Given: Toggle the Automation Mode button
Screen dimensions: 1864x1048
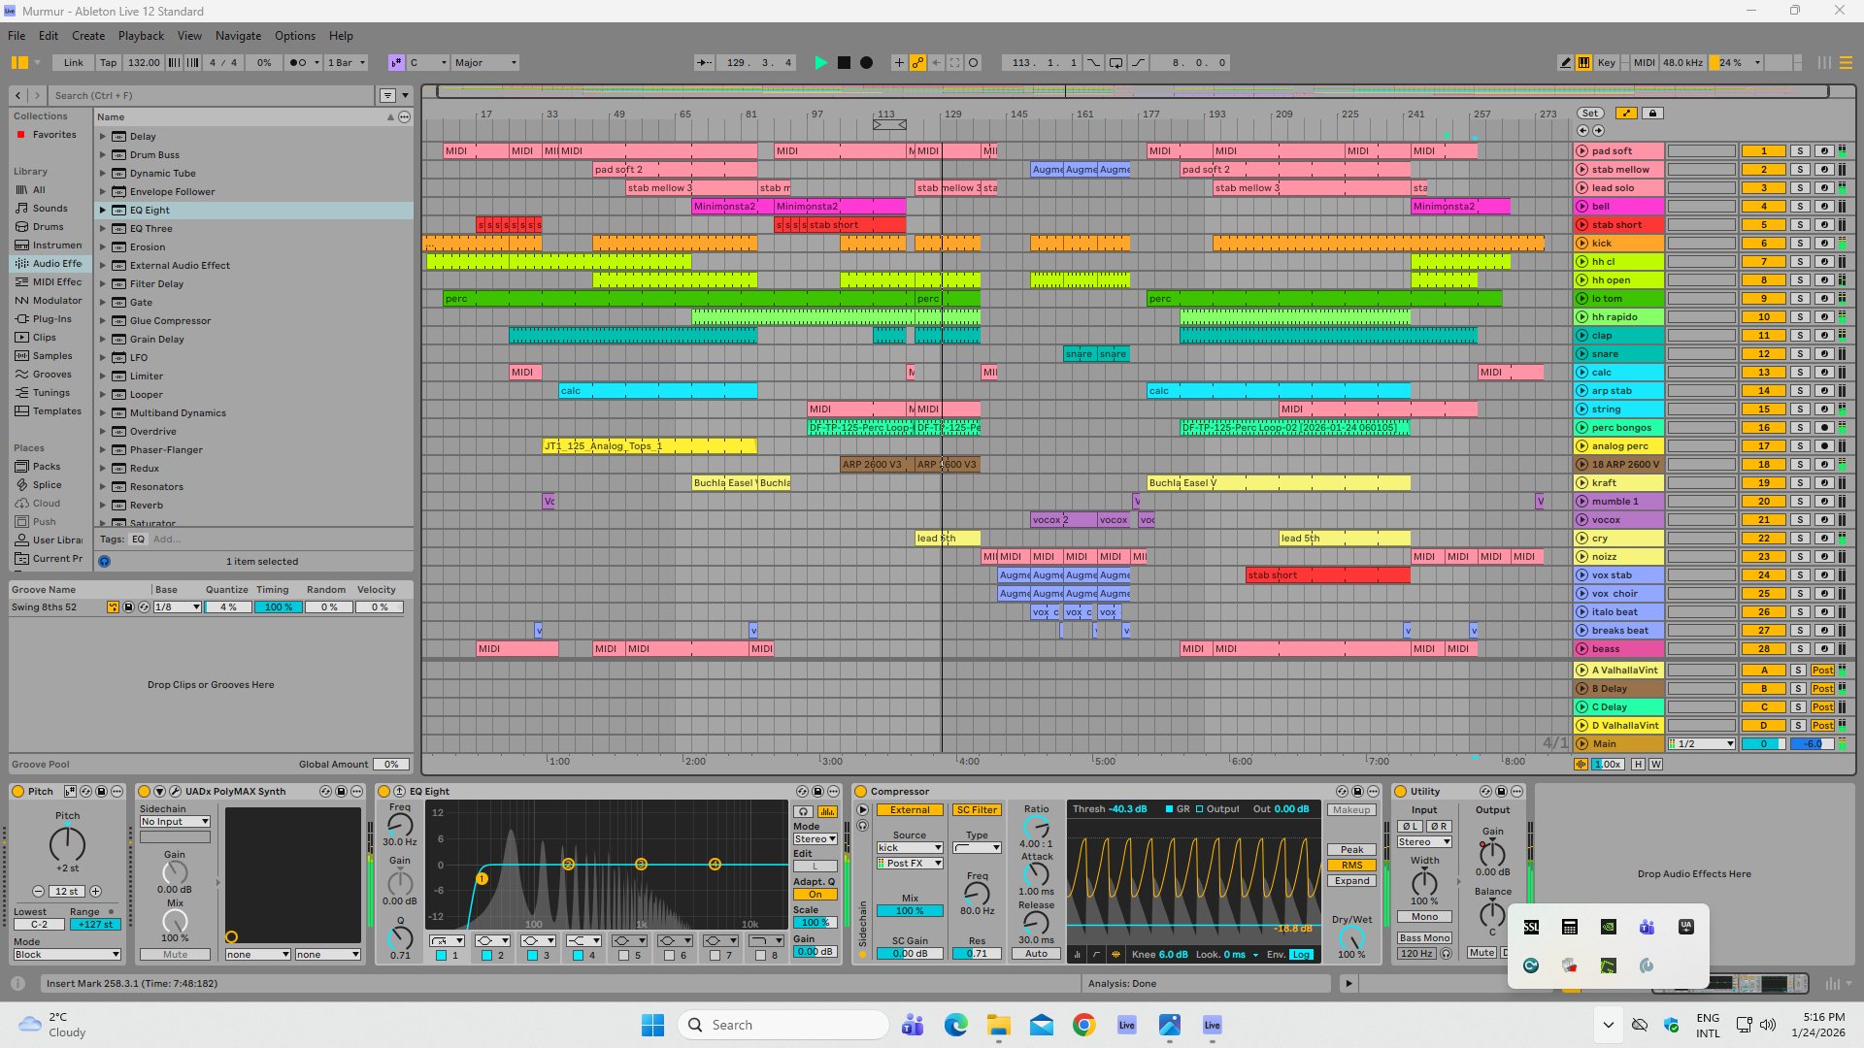Looking at the screenshot, I should pos(1626,114).
